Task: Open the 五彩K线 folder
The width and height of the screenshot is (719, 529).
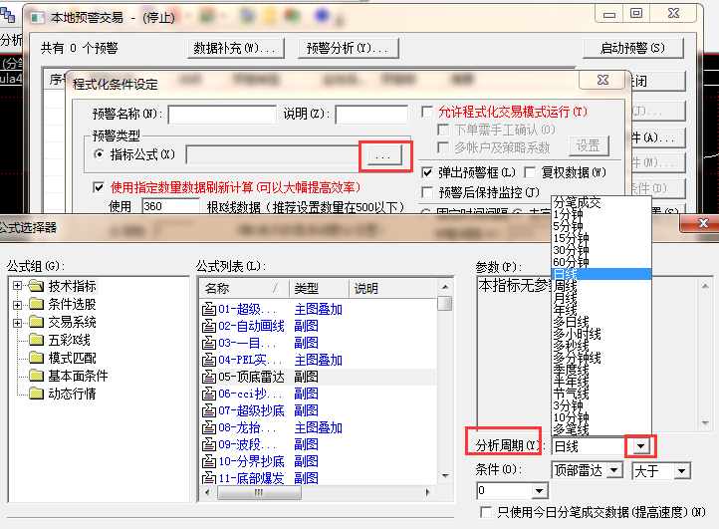Action: coord(38,340)
